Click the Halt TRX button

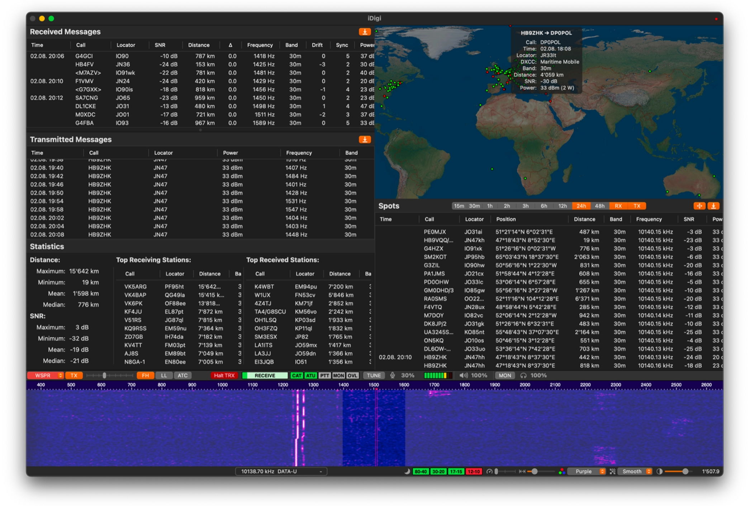click(224, 376)
